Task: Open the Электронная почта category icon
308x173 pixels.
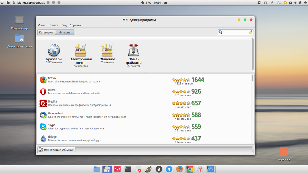Action: pos(81,50)
